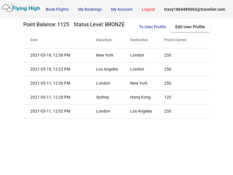Viewport: 233px width, 175px height.
Task: Open the Book Flights page
Action: point(57,9)
